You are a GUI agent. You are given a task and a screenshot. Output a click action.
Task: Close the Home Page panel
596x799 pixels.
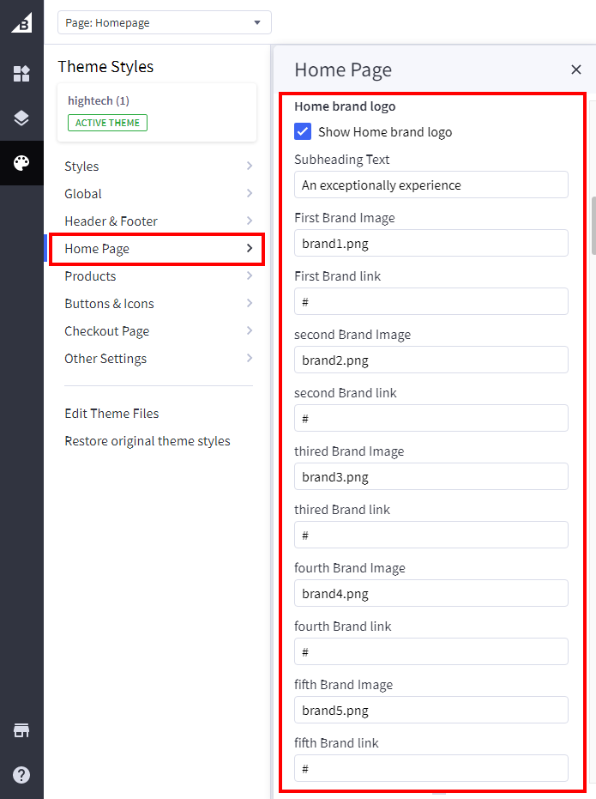click(576, 70)
